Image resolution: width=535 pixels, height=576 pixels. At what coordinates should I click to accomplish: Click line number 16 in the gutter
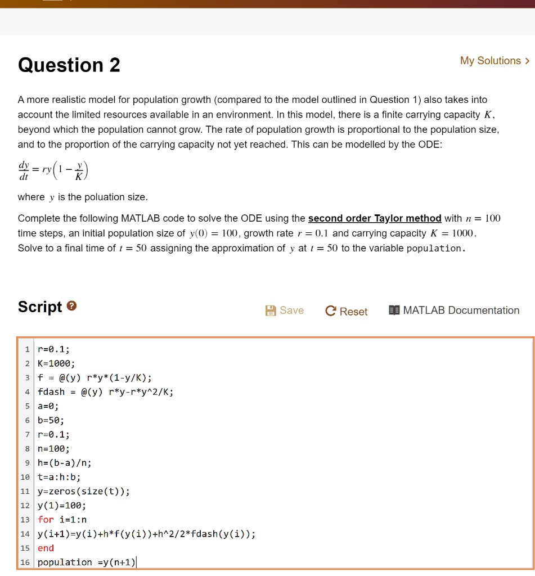(x=25, y=562)
